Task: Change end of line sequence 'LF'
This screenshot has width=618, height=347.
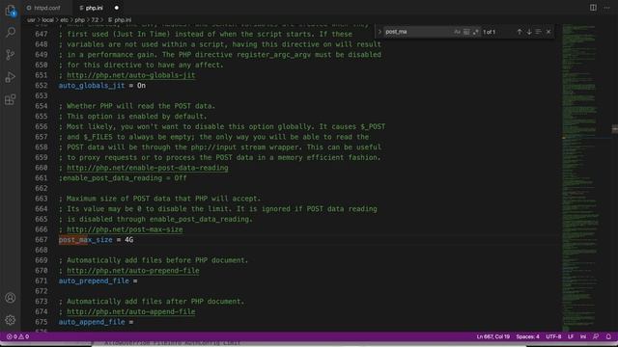Action: click(571, 336)
